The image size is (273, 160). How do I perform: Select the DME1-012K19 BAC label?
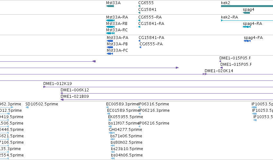coord(57,84)
